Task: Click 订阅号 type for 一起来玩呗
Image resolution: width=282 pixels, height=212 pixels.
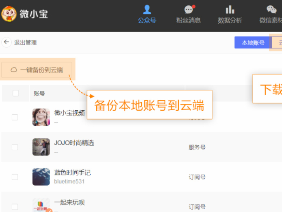Action: pos(197,207)
